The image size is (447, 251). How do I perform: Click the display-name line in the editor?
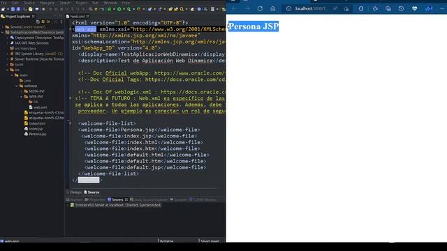[152, 54]
